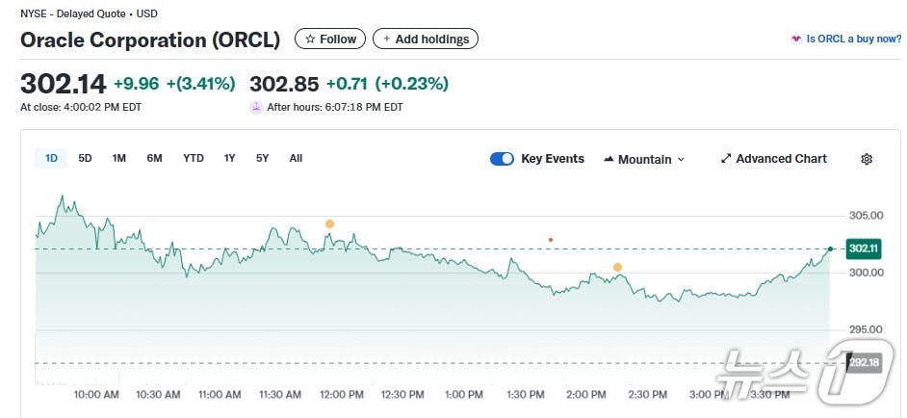Select the YTD time range

click(194, 158)
